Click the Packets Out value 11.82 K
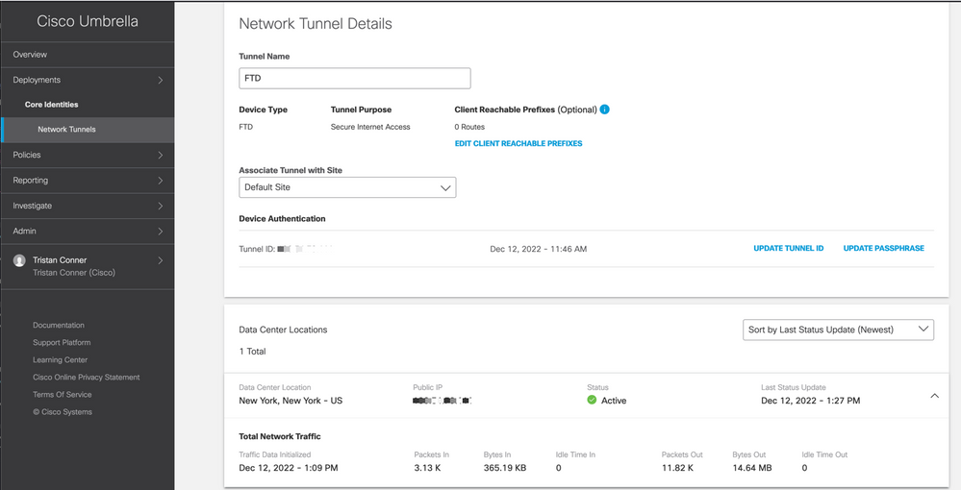The image size is (961, 490). pyautogui.click(x=677, y=468)
